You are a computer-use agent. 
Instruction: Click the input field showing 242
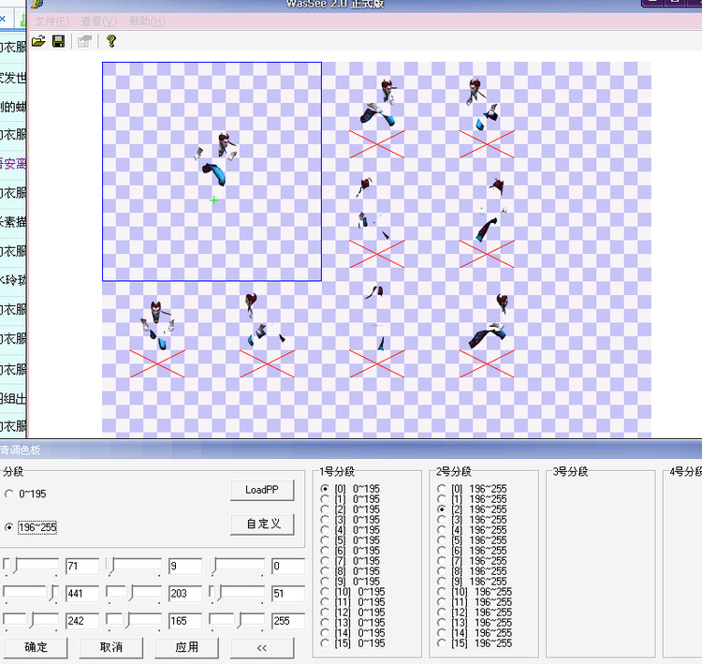pyautogui.click(x=82, y=621)
